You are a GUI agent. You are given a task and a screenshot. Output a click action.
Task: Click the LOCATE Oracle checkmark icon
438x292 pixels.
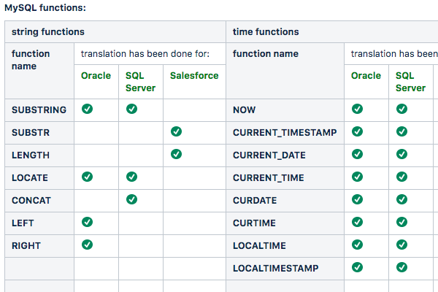[x=87, y=177]
